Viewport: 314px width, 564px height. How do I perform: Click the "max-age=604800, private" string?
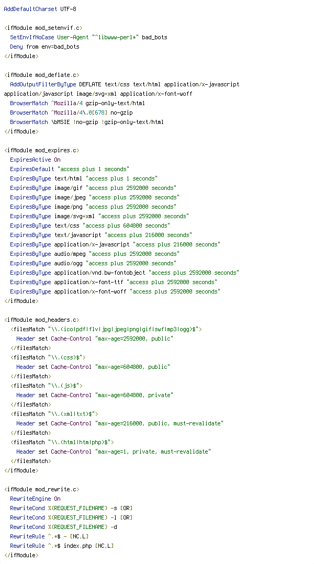(134, 395)
